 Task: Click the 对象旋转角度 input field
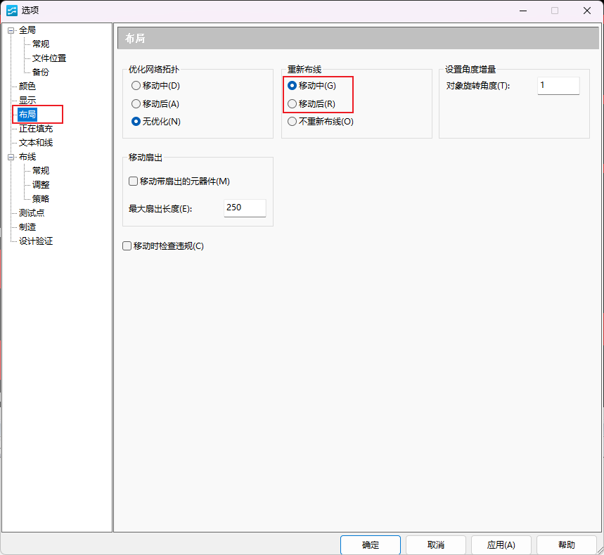[x=558, y=86]
